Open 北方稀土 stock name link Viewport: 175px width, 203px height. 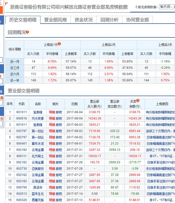coord(38,156)
